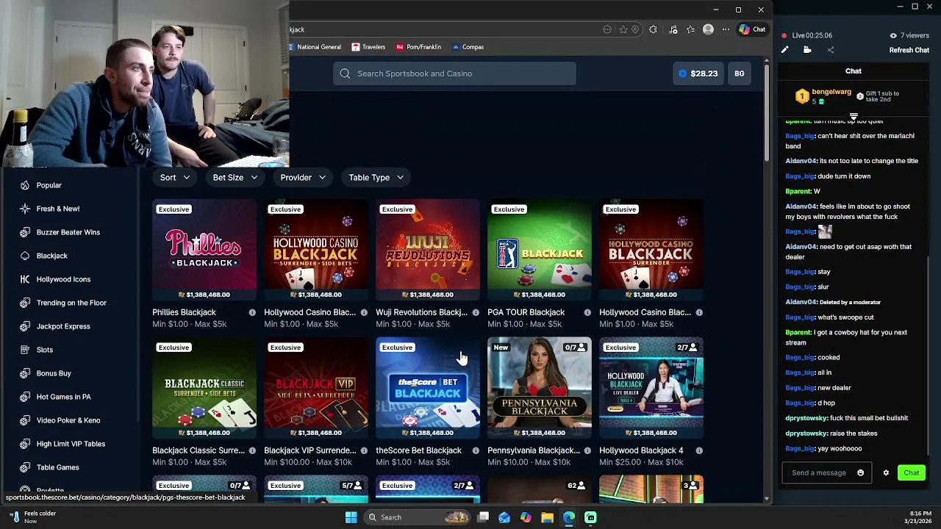Click the Search Sportsbook and Casino field
Viewport: 941px width, 529px height.
454,73
